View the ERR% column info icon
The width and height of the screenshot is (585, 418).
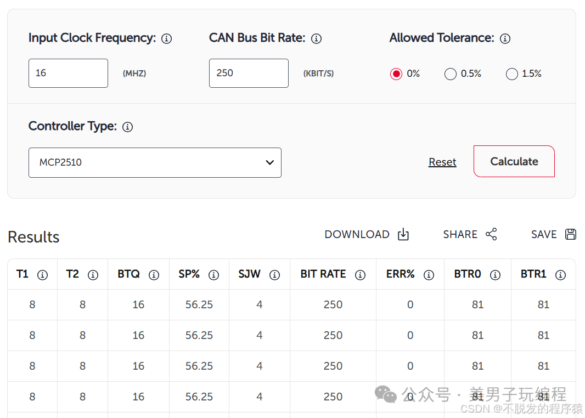click(x=429, y=275)
